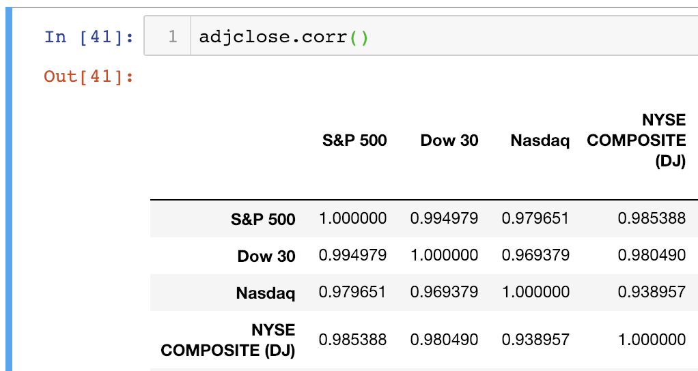Click value 0.985388 in S&P 500 row

(652, 218)
